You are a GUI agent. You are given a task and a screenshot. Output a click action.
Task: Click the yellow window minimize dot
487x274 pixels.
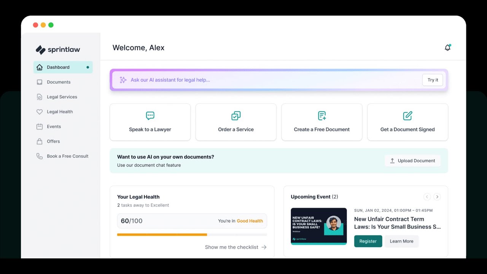43,25
